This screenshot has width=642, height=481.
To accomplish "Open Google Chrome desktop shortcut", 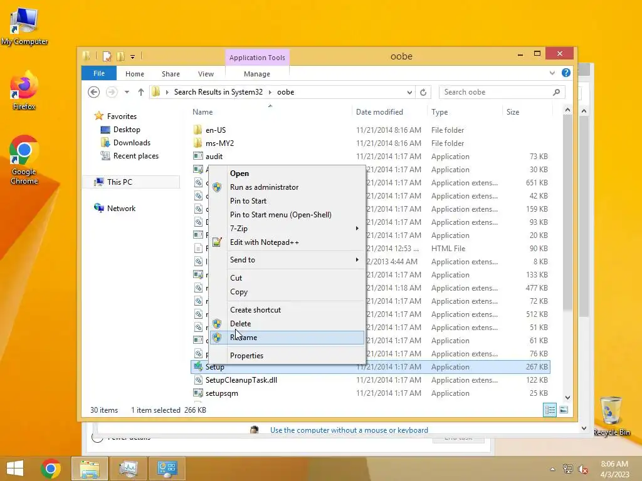I will point(24,160).
